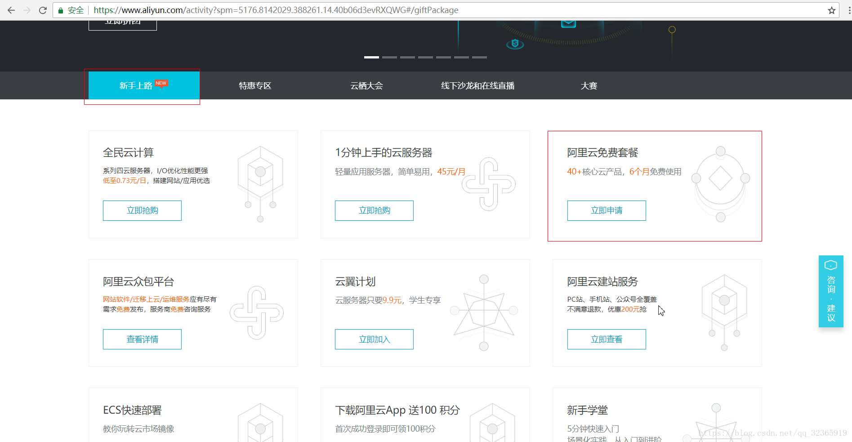Image resolution: width=852 pixels, height=442 pixels.
Task: Click the 5分钟快速入门 text
Action: (593, 429)
